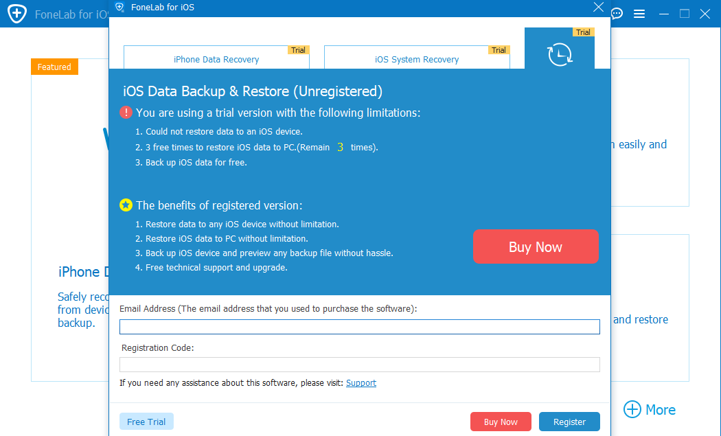
Task: Click Trial badge on iOS System Recovery tab
Action: click(x=499, y=50)
